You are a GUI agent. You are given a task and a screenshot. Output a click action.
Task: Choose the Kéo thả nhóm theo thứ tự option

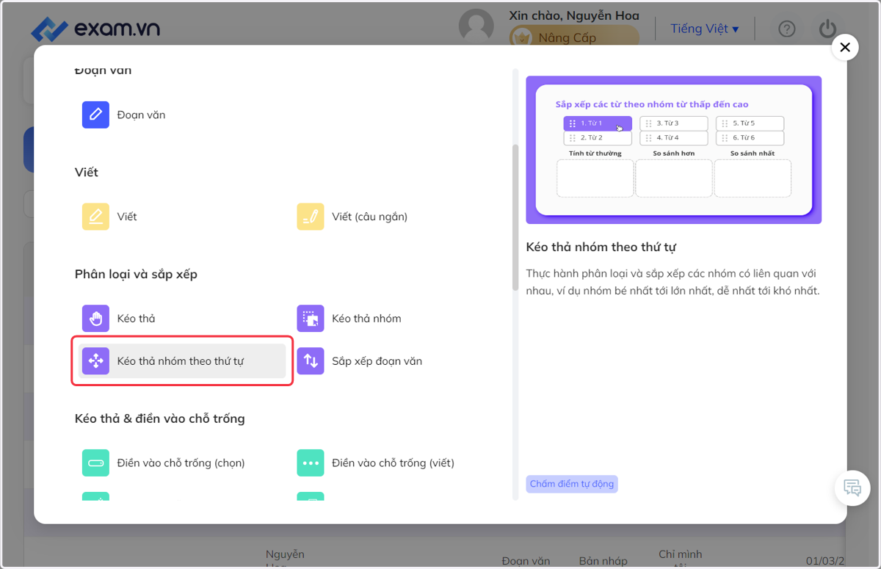coord(182,361)
